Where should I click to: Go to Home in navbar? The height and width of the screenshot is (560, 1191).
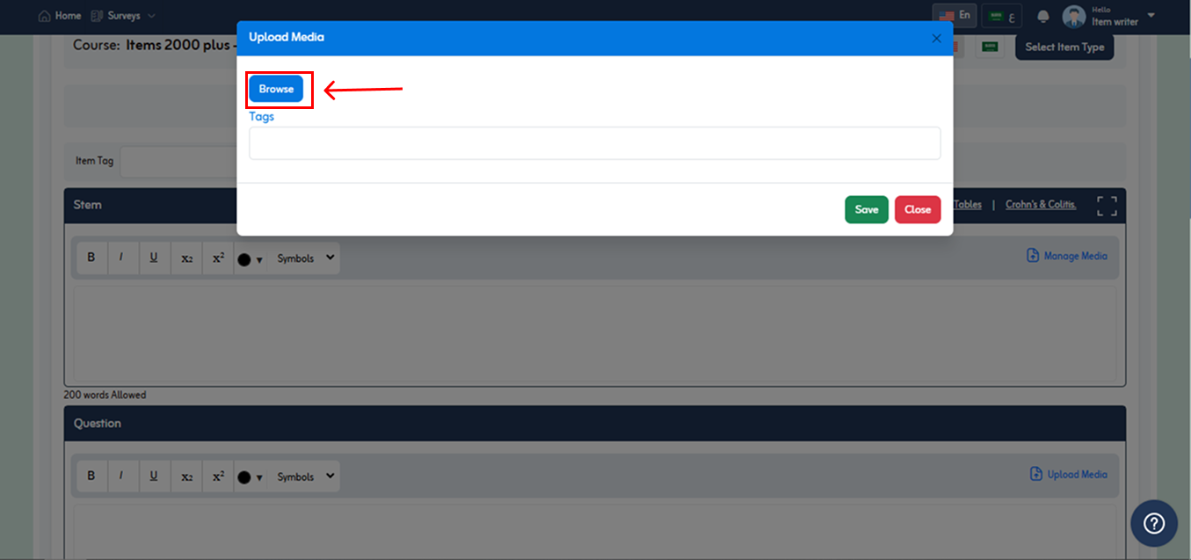click(60, 16)
